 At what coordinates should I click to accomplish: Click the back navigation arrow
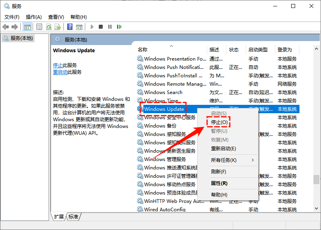point(6,27)
